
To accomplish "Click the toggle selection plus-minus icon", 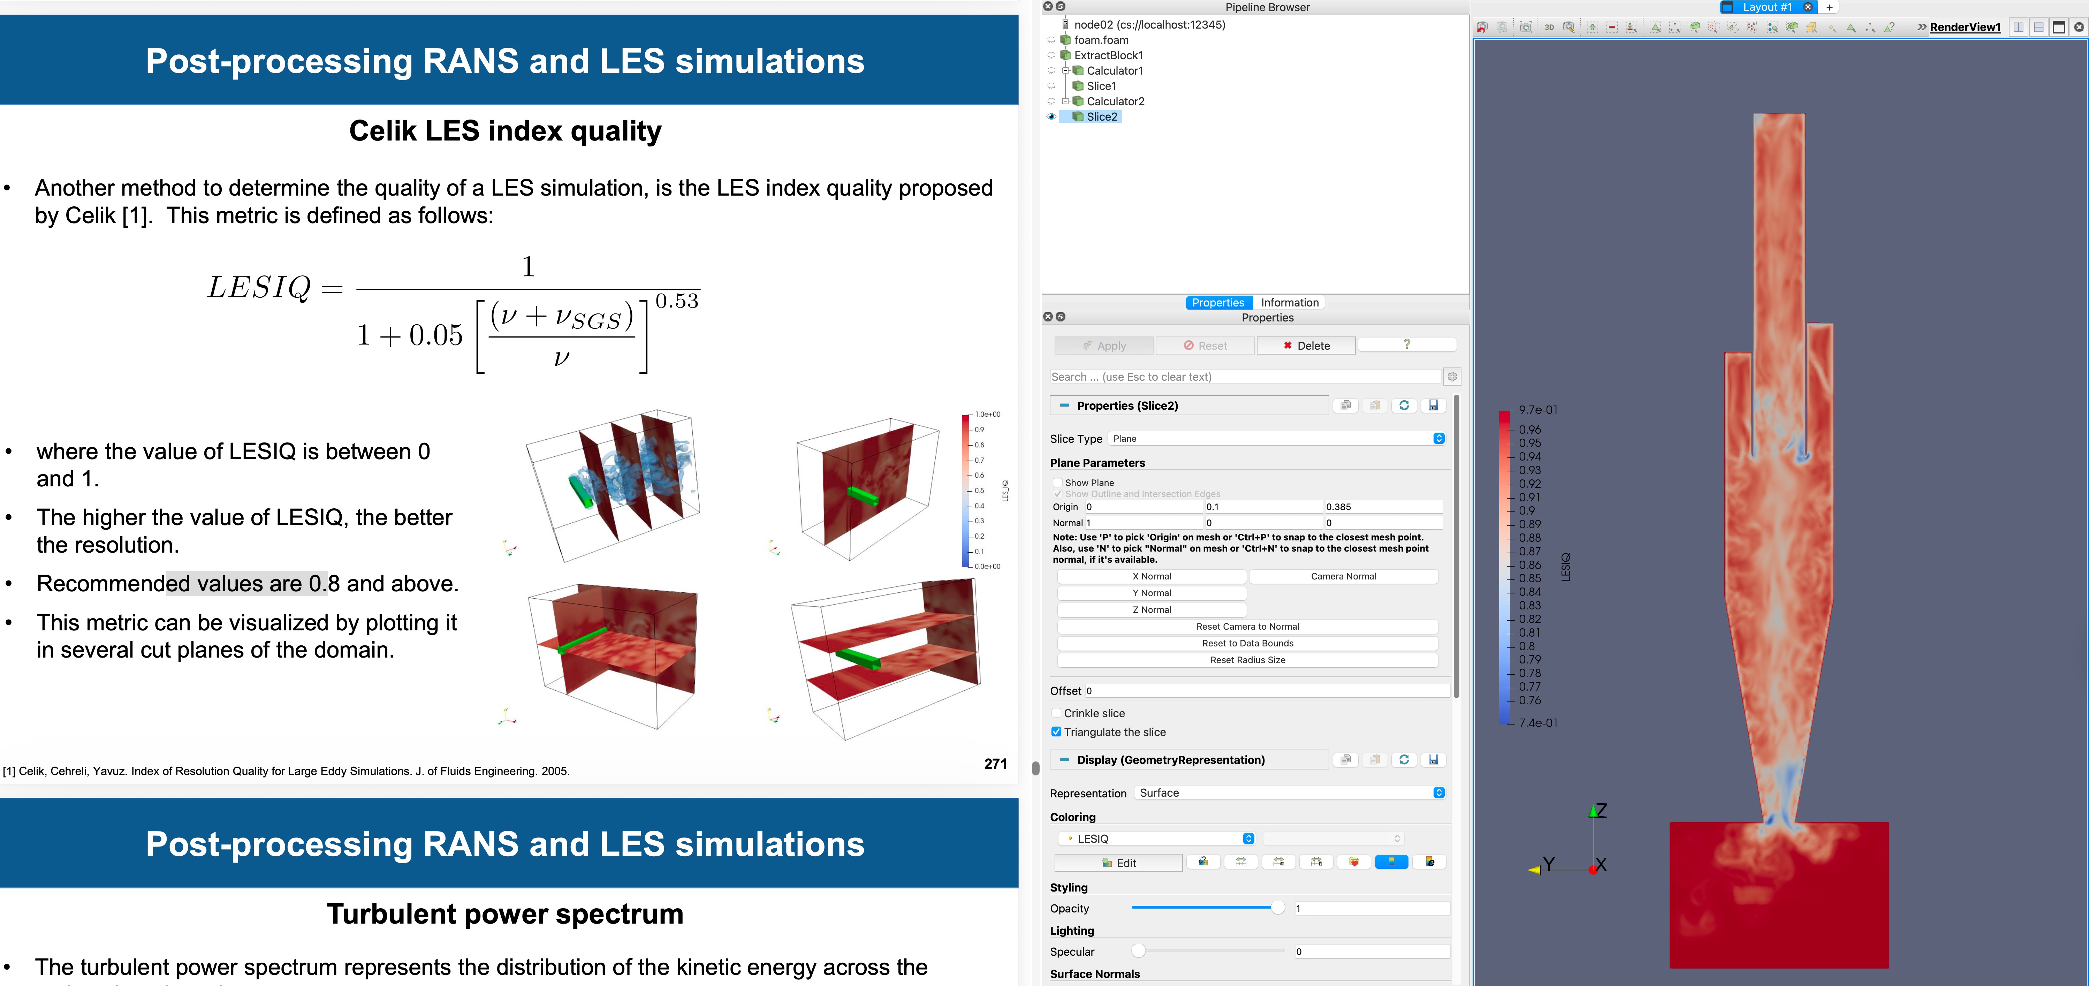I will click(x=1632, y=28).
